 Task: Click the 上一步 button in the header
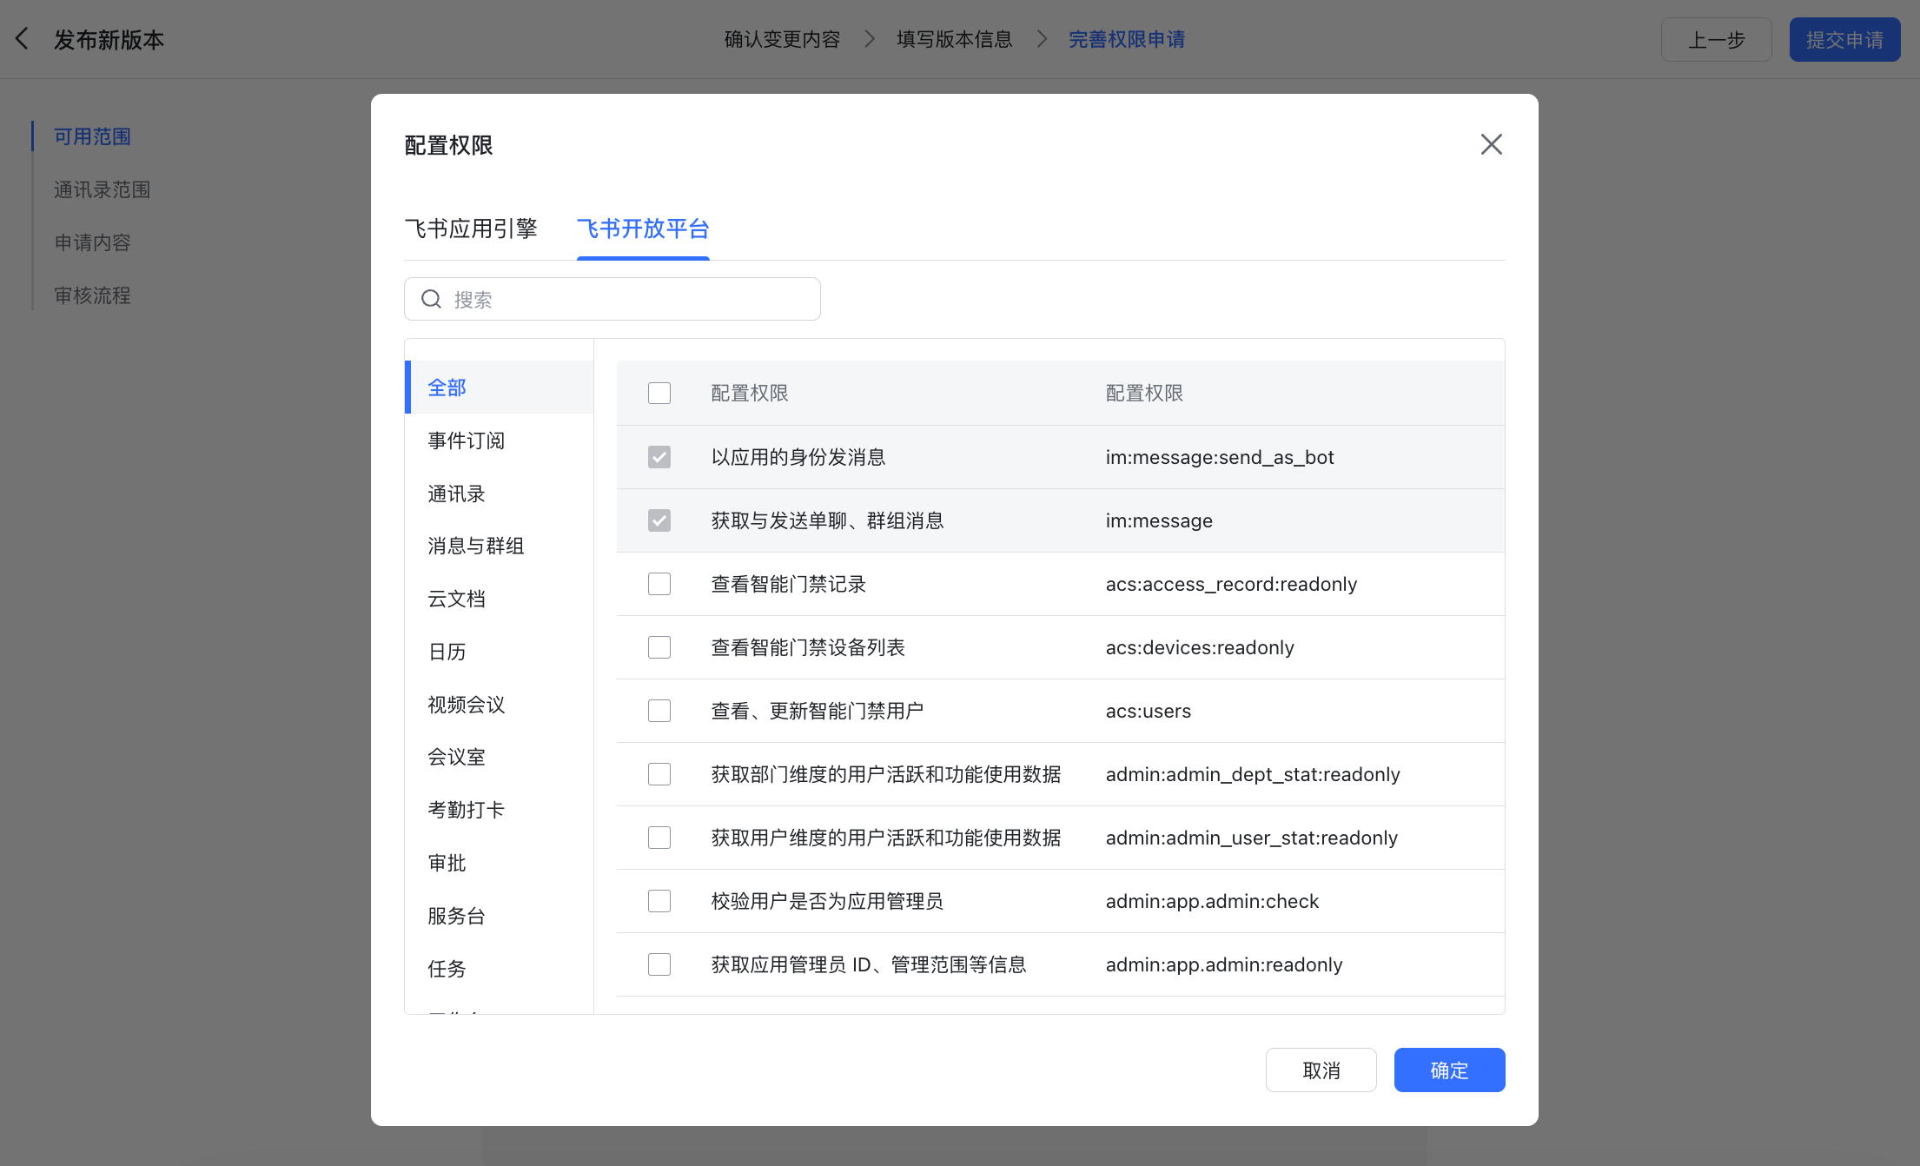[1716, 40]
